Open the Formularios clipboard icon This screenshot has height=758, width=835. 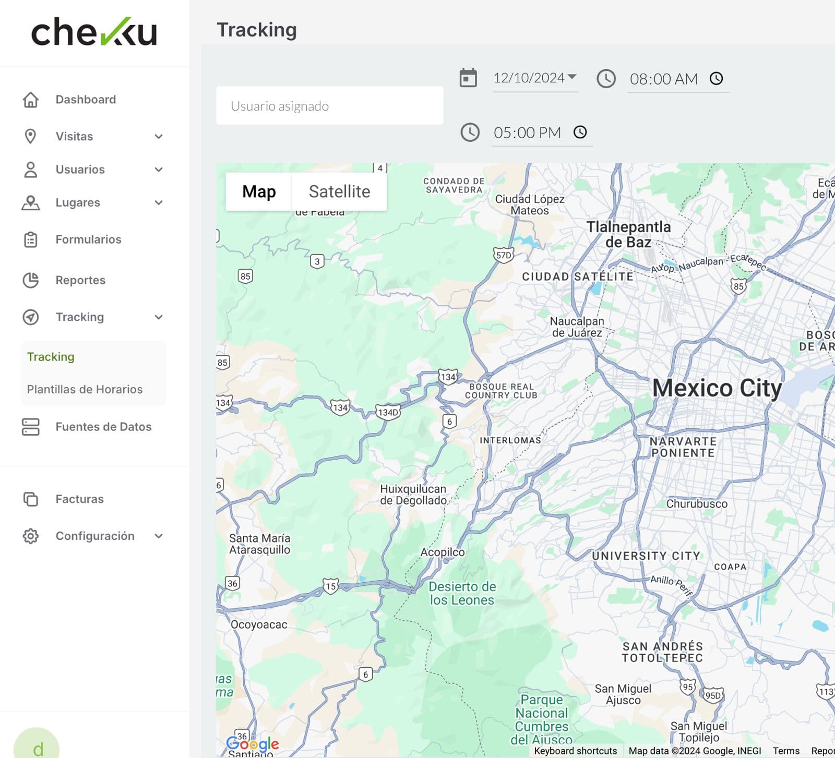[31, 239]
